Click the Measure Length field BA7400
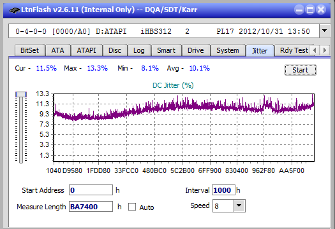The width and height of the screenshot is (335, 229). pyautogui.click(x=91, y=207)
